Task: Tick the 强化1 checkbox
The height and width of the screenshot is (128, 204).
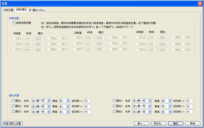Action: (x=14, y=101)
